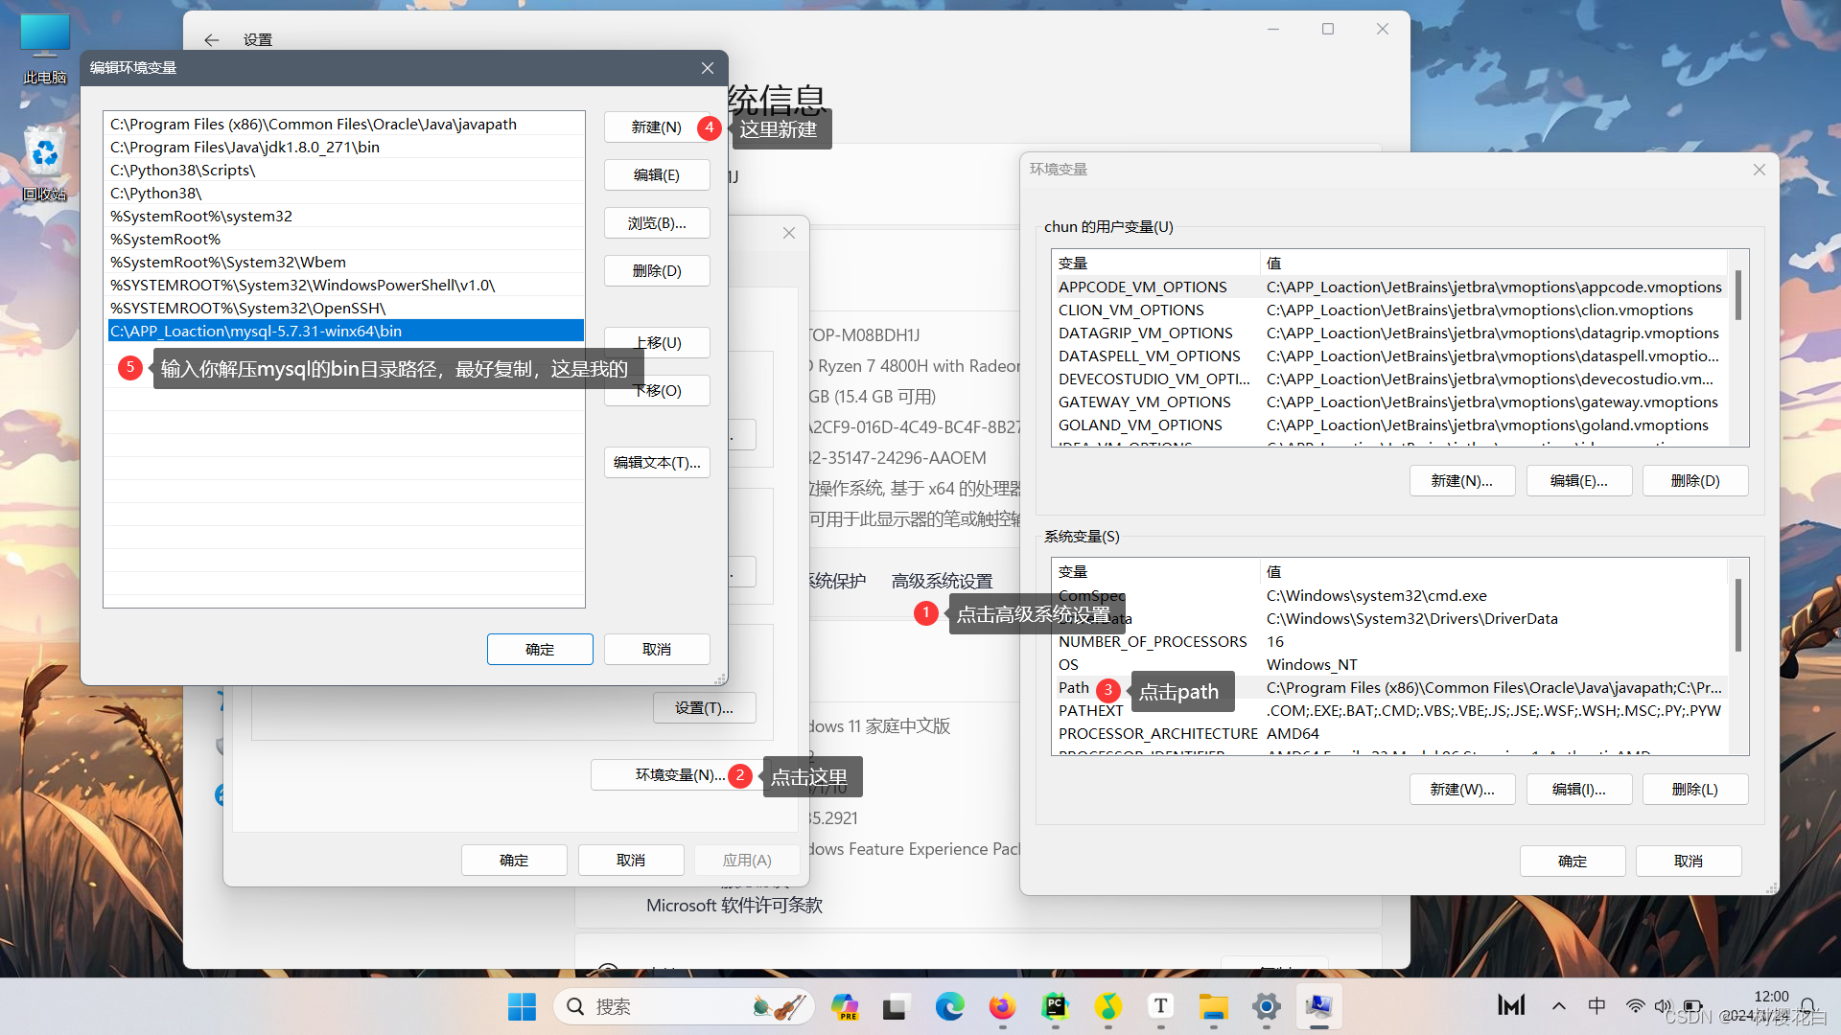Select Path in system variables list
Viewport: 1841px width, 1035px height.
pyautogui.click(x=1389, y=687)
